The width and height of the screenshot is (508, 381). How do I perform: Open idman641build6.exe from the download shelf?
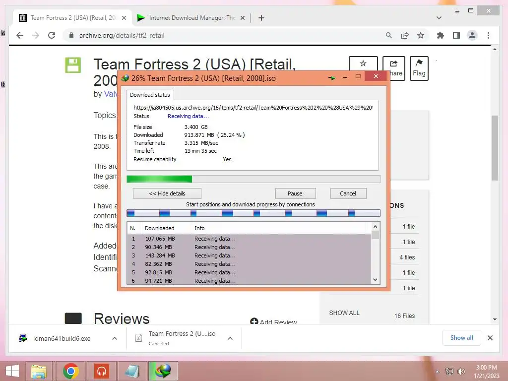tap(62, 338)
